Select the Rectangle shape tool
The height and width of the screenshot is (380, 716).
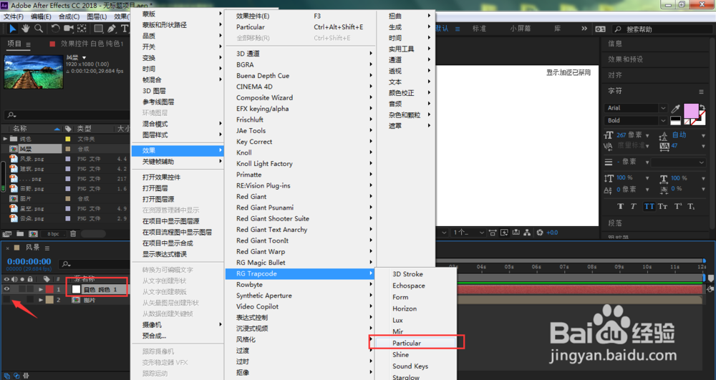click(99, 29)
